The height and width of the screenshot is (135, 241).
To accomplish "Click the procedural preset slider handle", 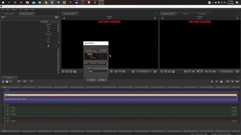I will tap(49, 46).
